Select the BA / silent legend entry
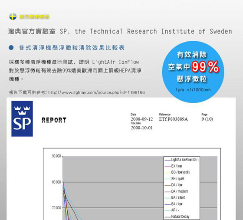 (174, 197)
